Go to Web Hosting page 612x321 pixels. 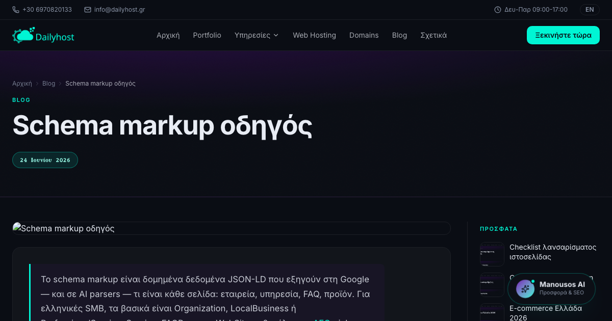click(314, 35)
